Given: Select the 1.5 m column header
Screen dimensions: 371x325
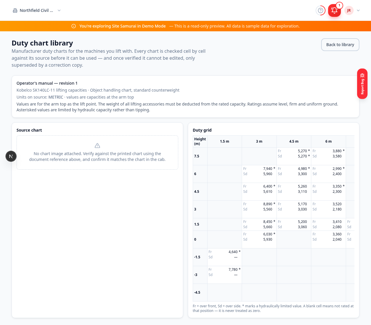Looking at the screenshot, I should tap(225, 141).
